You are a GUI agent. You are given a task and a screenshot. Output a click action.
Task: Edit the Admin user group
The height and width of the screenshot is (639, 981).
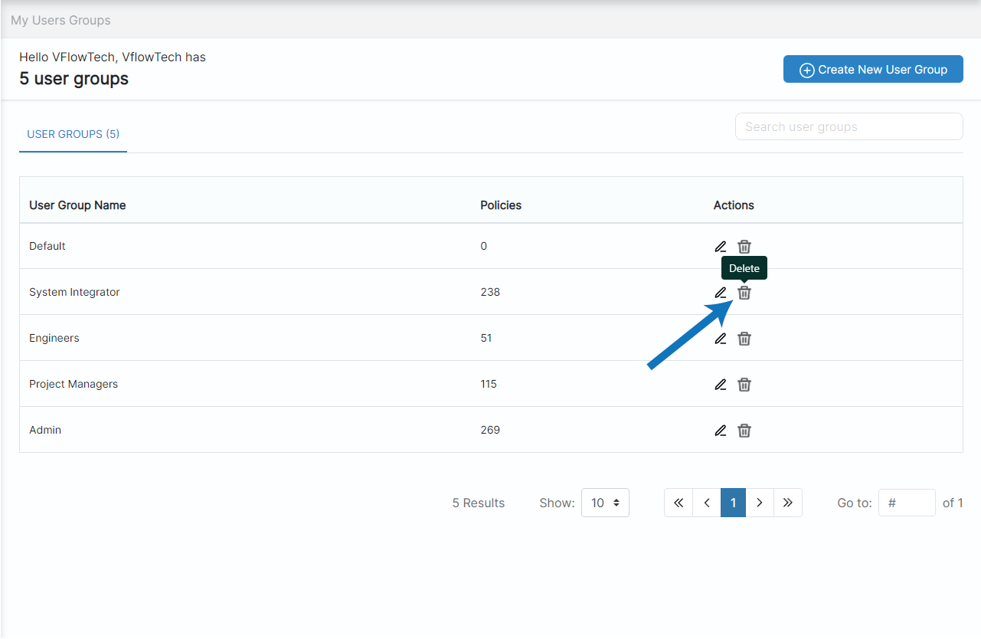[x=720, y=430]
